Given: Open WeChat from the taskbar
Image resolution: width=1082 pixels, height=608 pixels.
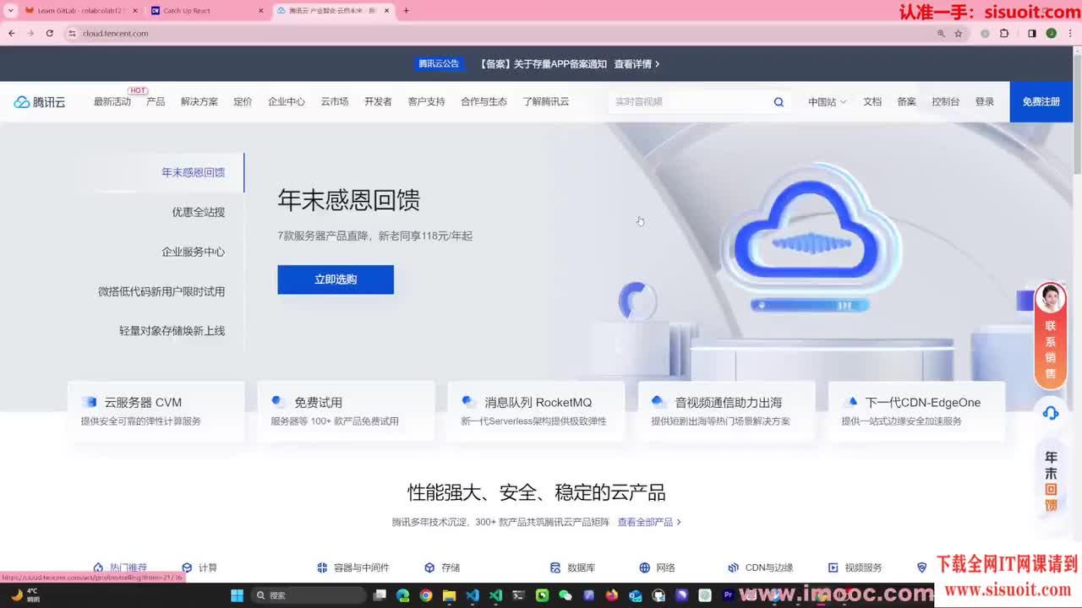Looking at the screenshot, I should click(566, 595).
